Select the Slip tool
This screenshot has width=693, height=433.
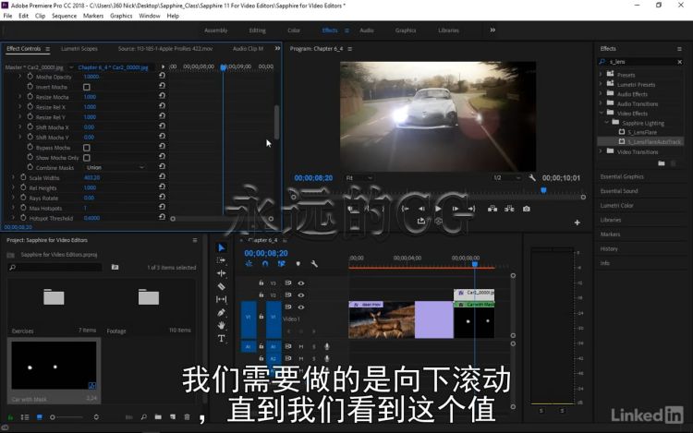point(222,299)
